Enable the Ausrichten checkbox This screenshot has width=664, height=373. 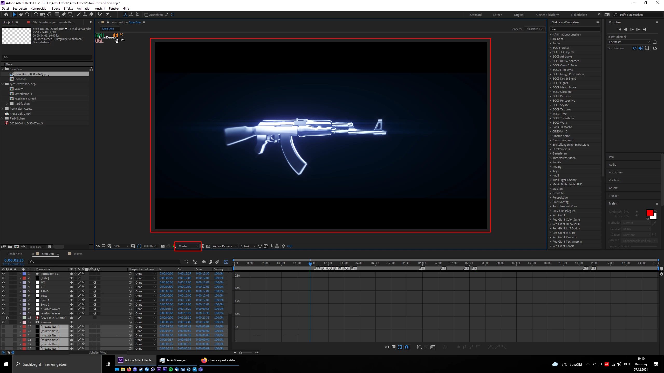146,15
